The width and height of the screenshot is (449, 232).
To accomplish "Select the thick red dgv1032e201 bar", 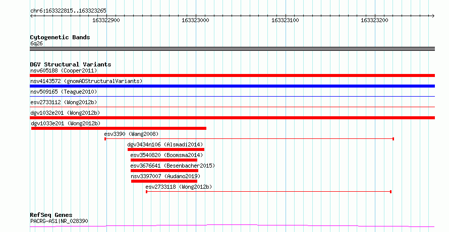I will (232, 118).
